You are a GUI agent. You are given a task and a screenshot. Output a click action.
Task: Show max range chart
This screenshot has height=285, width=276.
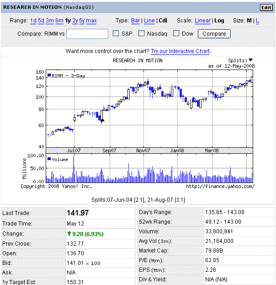pyautogui.click(x=91, y=21)
